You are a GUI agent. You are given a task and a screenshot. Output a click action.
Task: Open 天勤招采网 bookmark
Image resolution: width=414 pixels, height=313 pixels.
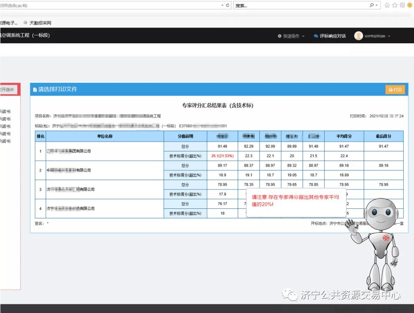38,23
